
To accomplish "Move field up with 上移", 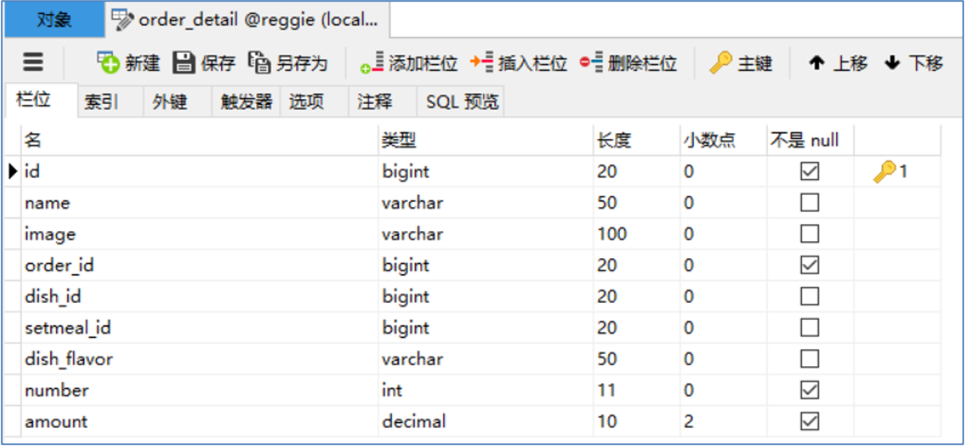I will pos(838,63).
